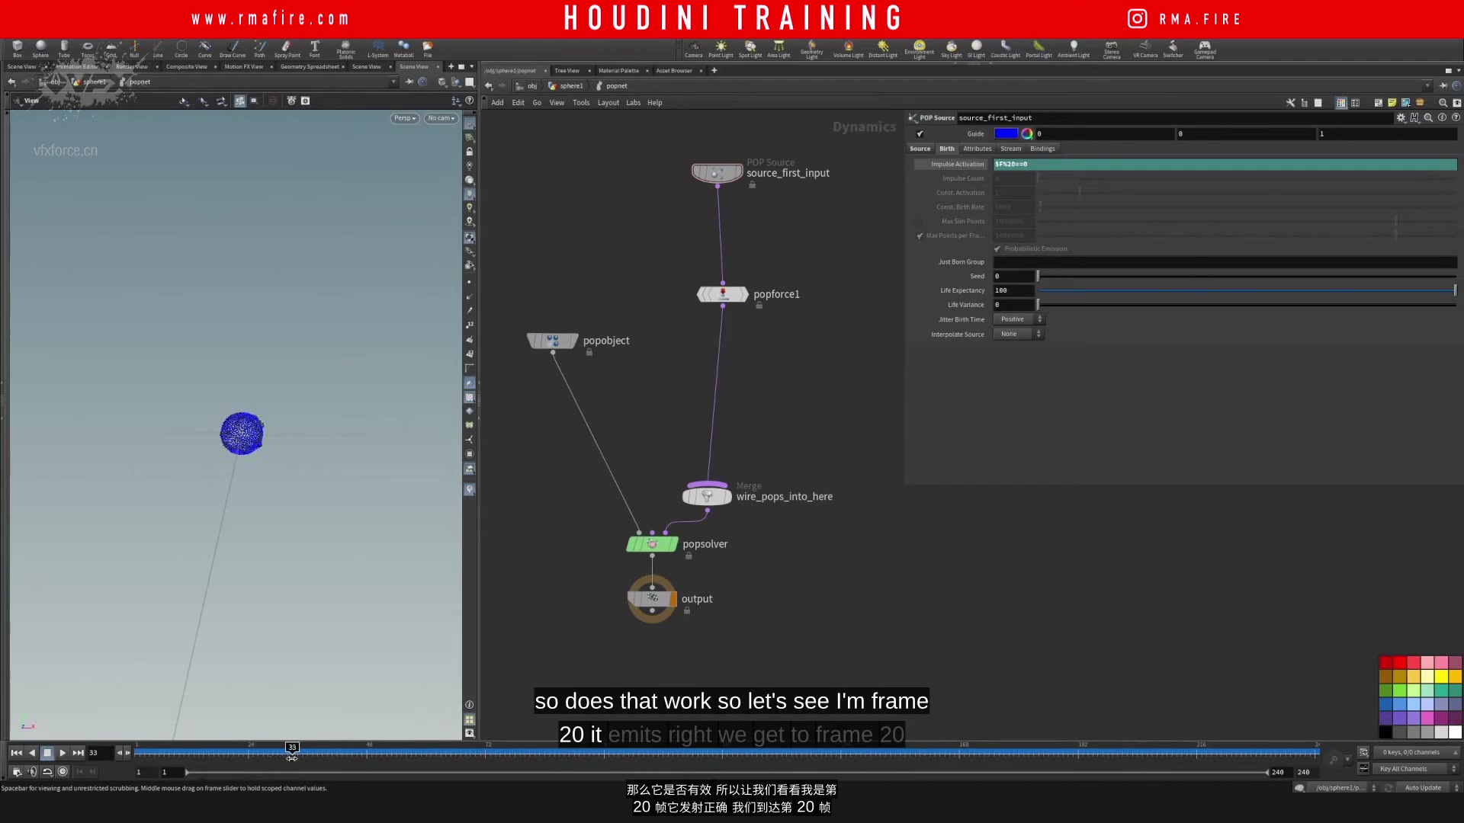Open the Geometry Spreadsheet pane tab
1464x823 pixels.
click(310, 67)
